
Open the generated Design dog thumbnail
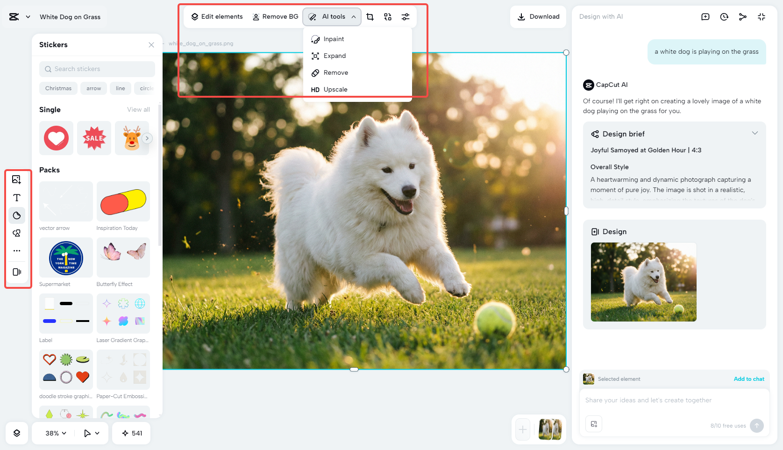pos(643,282)
